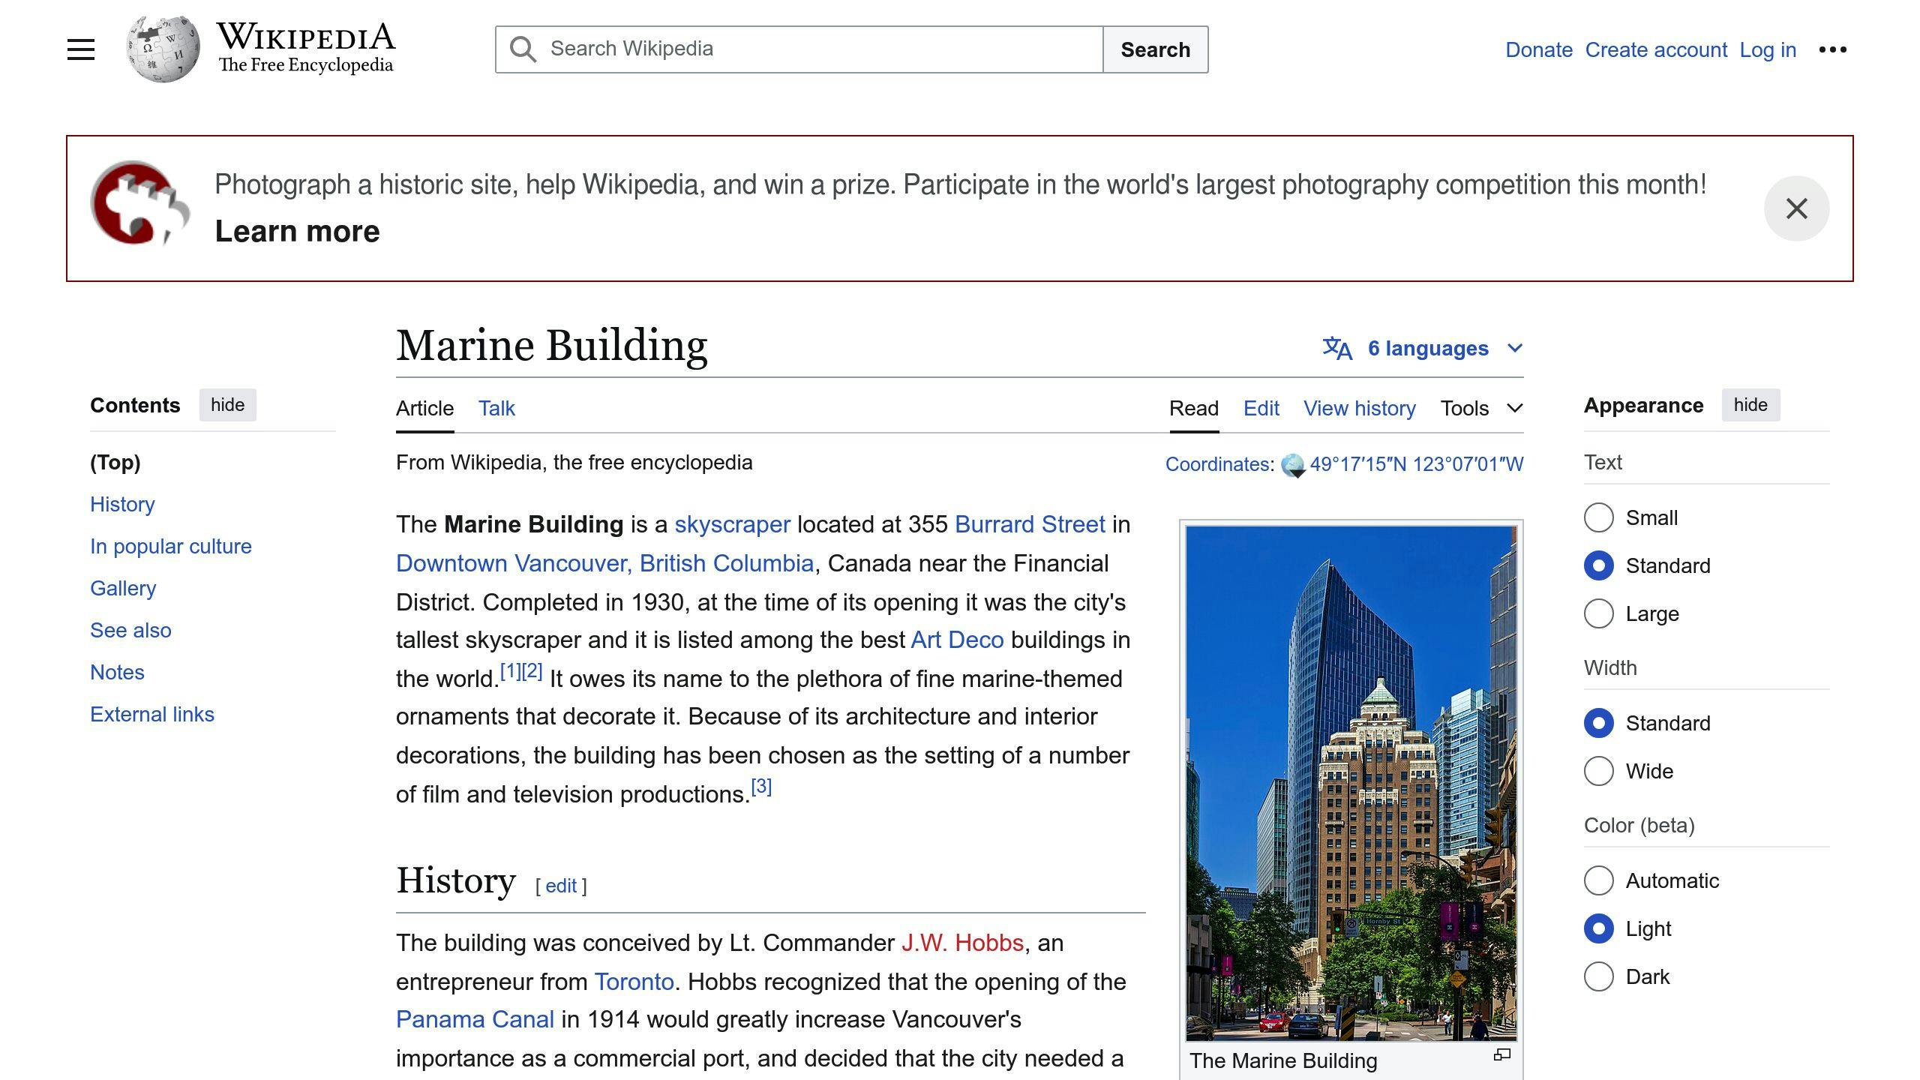Open the hamburger main menu
Image resolution: width=1920 pixels, height=1080 pixels.
(79, 48)
